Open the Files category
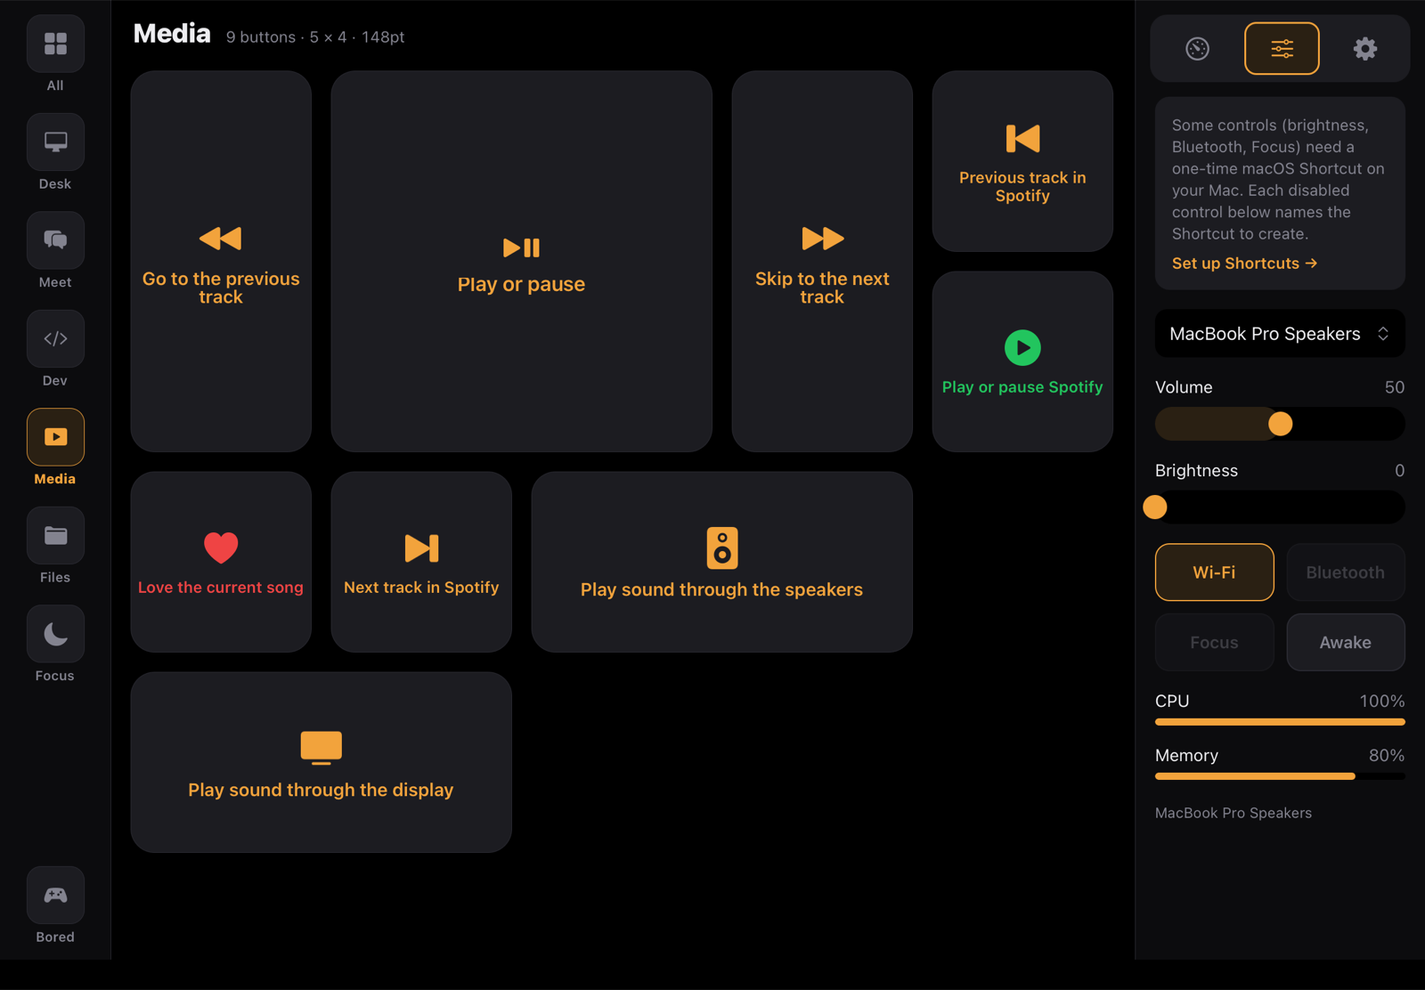The image size is (1425, 990). point(55,536)
